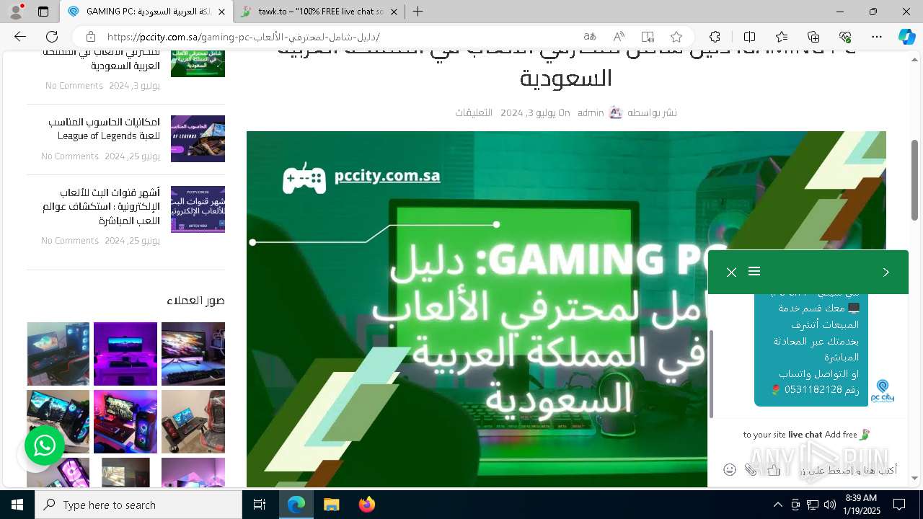The image size is (923, 519).
Task: Open Task View on taskbar
Action: [260, 505]
